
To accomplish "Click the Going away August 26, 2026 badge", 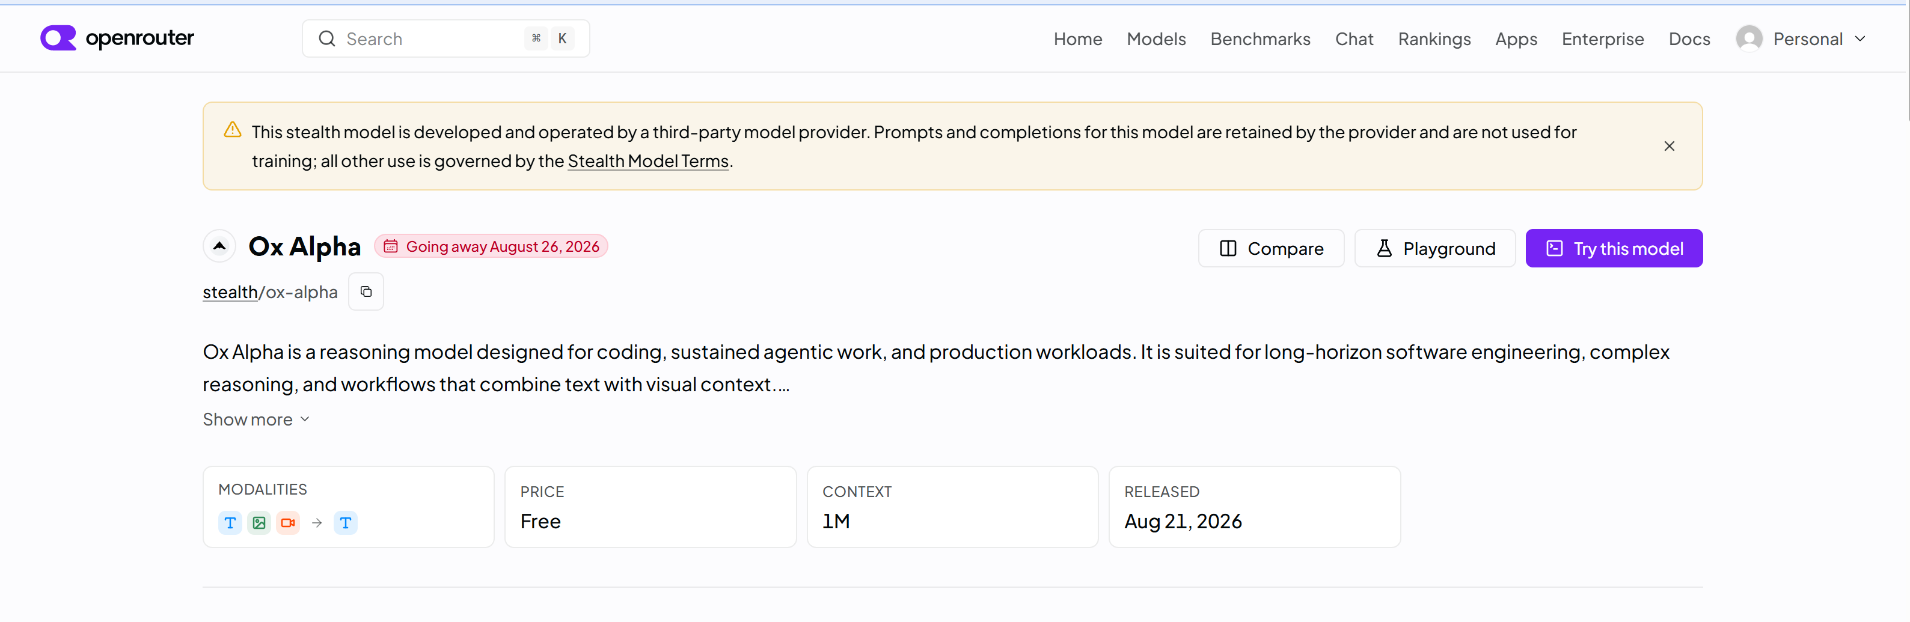I will (491, 246).
